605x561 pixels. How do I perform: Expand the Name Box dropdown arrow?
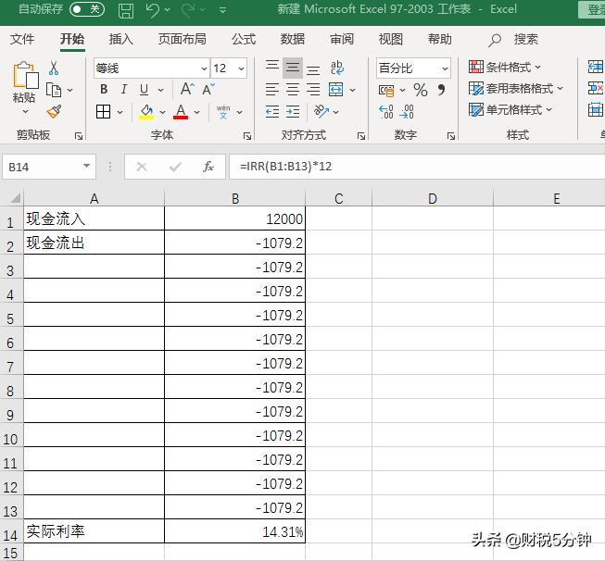click(87, 166)
